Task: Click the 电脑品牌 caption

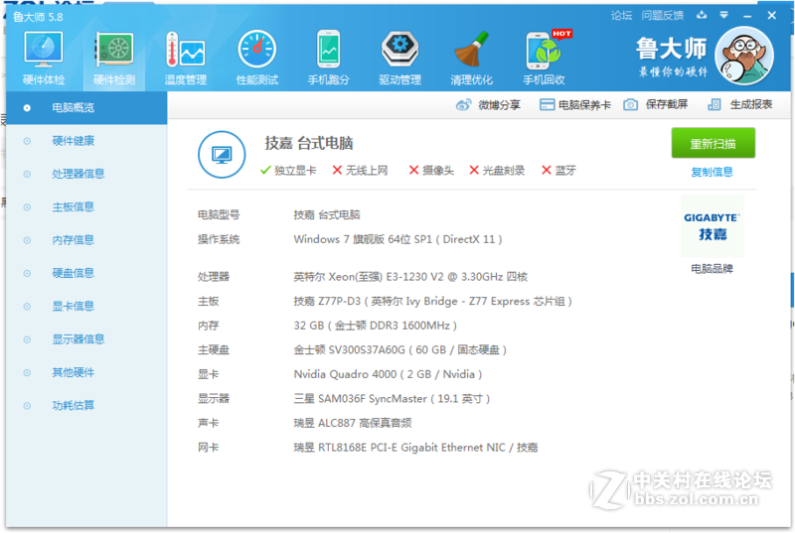Action: click(x=712, y=269)
